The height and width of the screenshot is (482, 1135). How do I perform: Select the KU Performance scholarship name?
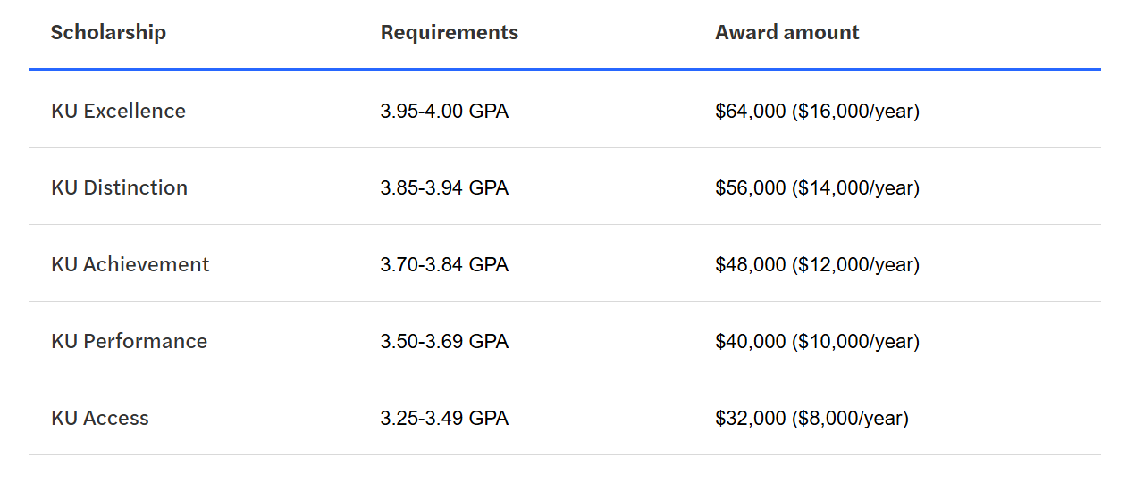130,341
